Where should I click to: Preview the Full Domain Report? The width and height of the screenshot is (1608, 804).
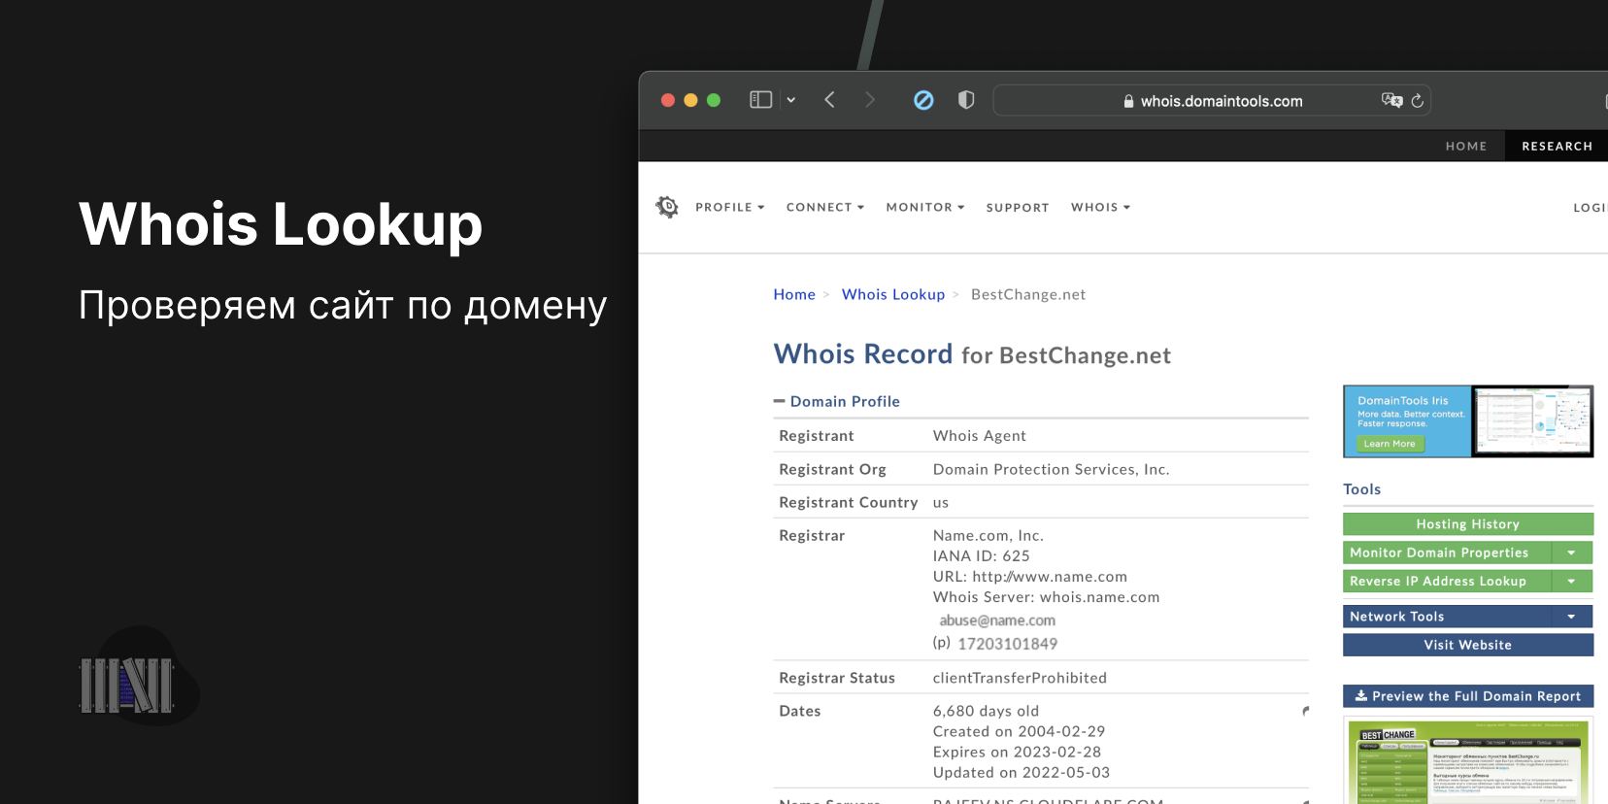click(1468, 696)
